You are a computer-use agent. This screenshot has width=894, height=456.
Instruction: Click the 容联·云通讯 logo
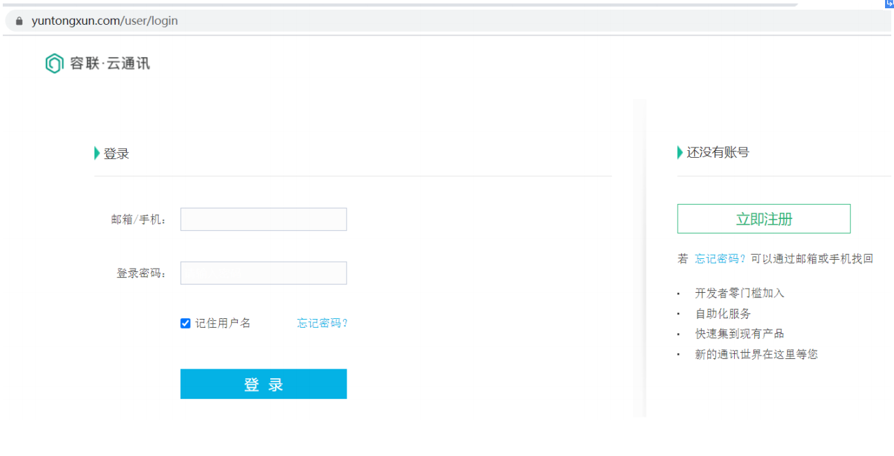(x=97, y=63)
